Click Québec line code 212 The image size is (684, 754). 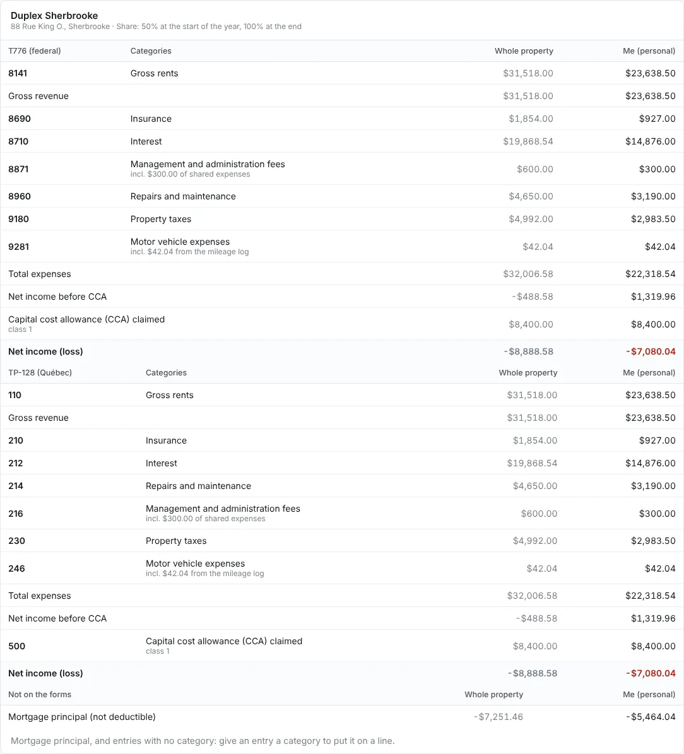click(x=15, y=463)
